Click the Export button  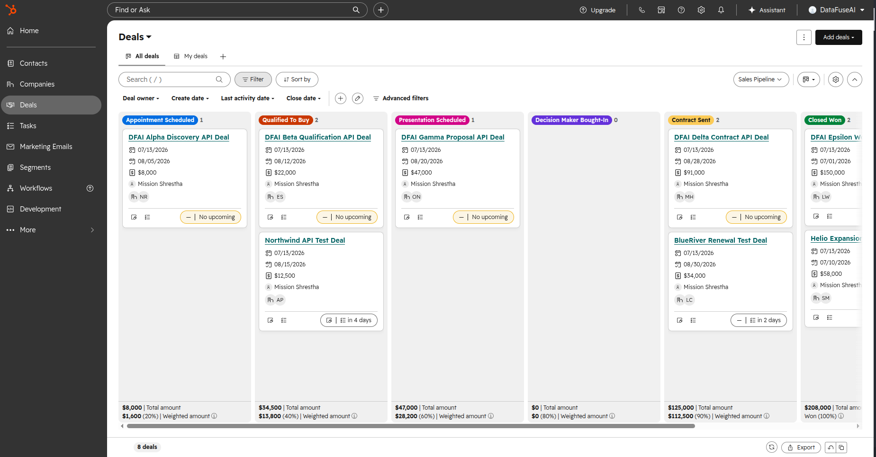801,447
